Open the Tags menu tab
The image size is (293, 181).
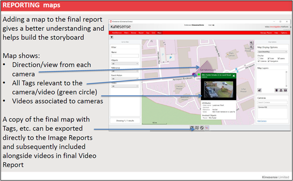tap(147, 33)
